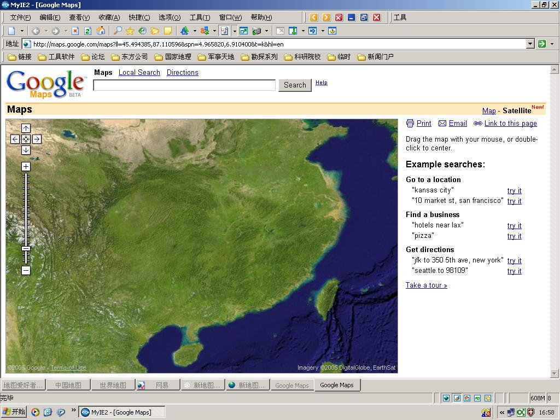Click the magnifier search toolbar icon
The image size is (560, 420).
pyautogui.click(x=117, y=31)
